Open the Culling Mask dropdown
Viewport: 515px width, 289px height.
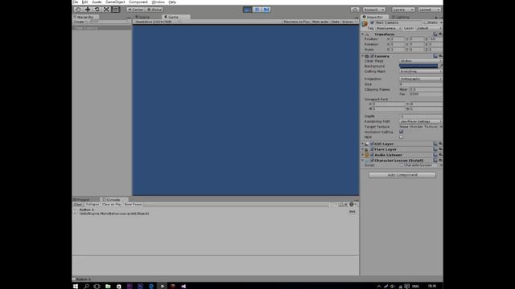(421, 71)
